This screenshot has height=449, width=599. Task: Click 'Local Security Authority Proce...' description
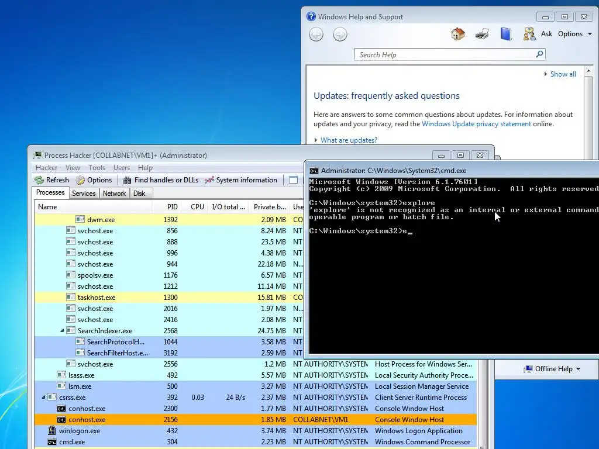point(424,375)
